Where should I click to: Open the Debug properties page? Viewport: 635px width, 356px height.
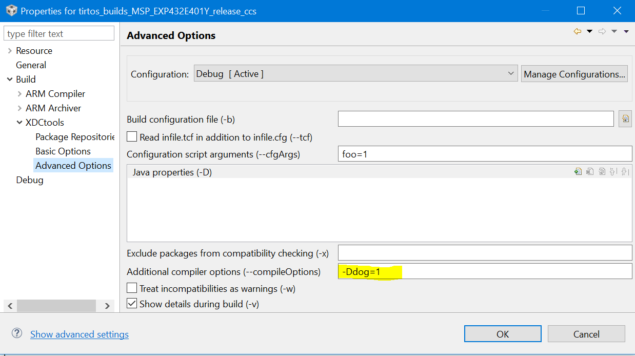click(x=30, y=180)
